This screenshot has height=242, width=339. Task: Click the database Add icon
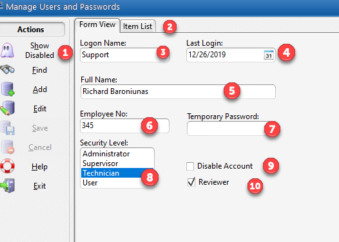(8, 89)
